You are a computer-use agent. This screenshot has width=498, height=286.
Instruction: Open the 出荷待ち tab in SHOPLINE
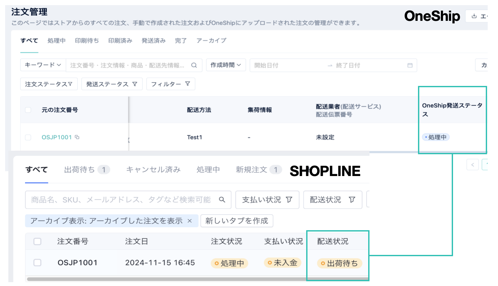coord(87,170)
